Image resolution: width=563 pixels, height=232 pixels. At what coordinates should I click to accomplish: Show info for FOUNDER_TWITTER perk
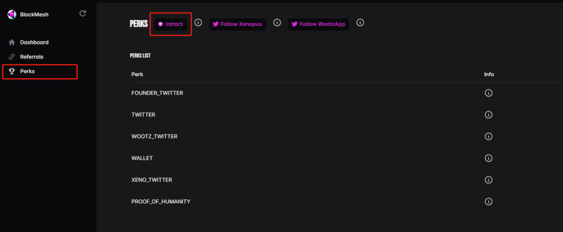(x=488, y=93)
